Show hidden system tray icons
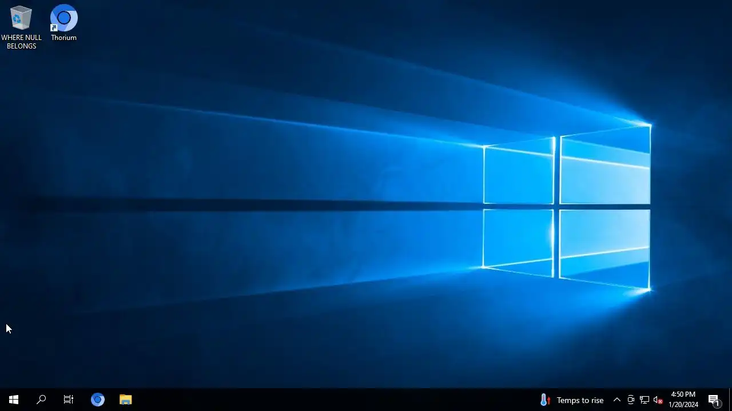The width and height of the screenshot is (732, 411). [617, 400]
